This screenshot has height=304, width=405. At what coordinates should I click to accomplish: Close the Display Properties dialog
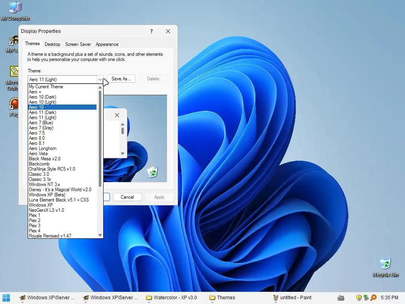[x=168, y=31]
